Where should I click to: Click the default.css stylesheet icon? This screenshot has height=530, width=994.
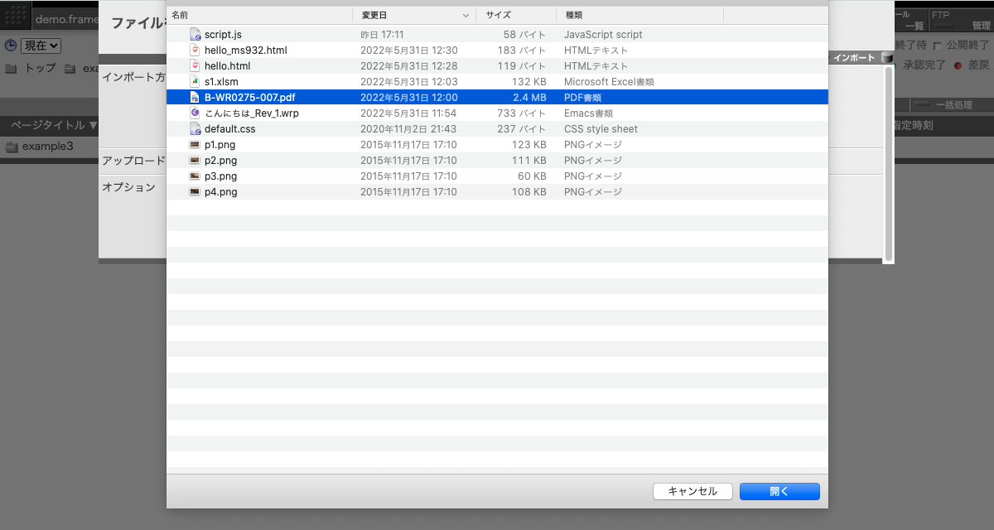click(x=195, y=129)
